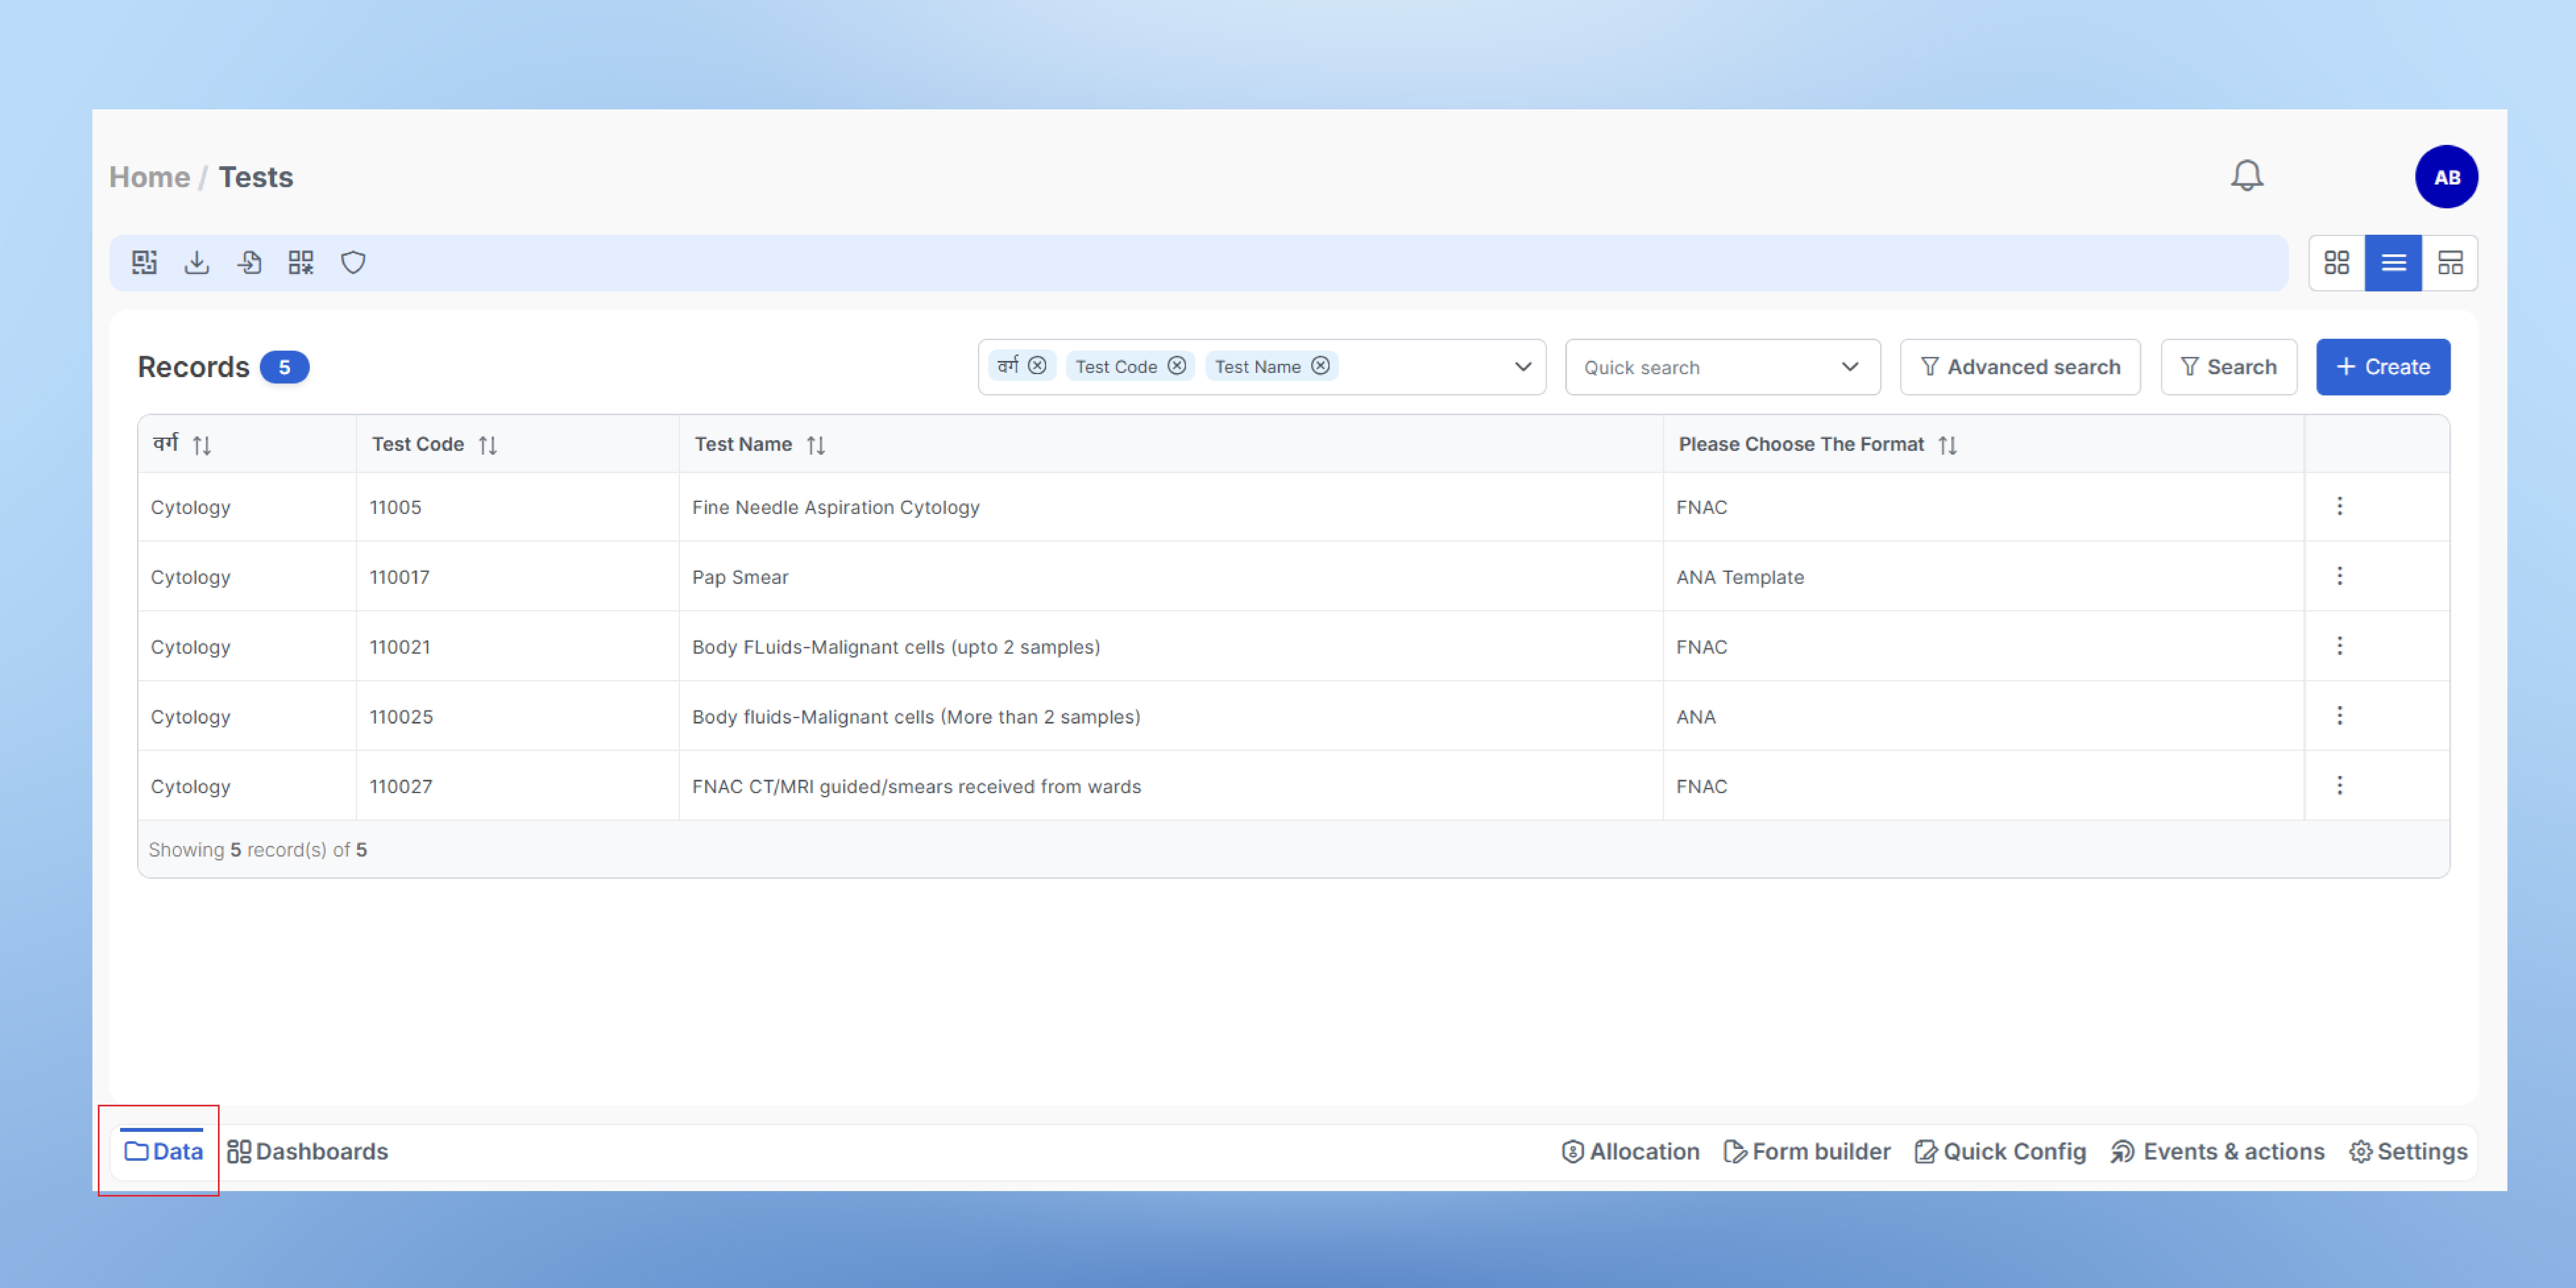The image size is (2576, 1288).
Task: Switch to list view layout
Action: (2393, 263)
